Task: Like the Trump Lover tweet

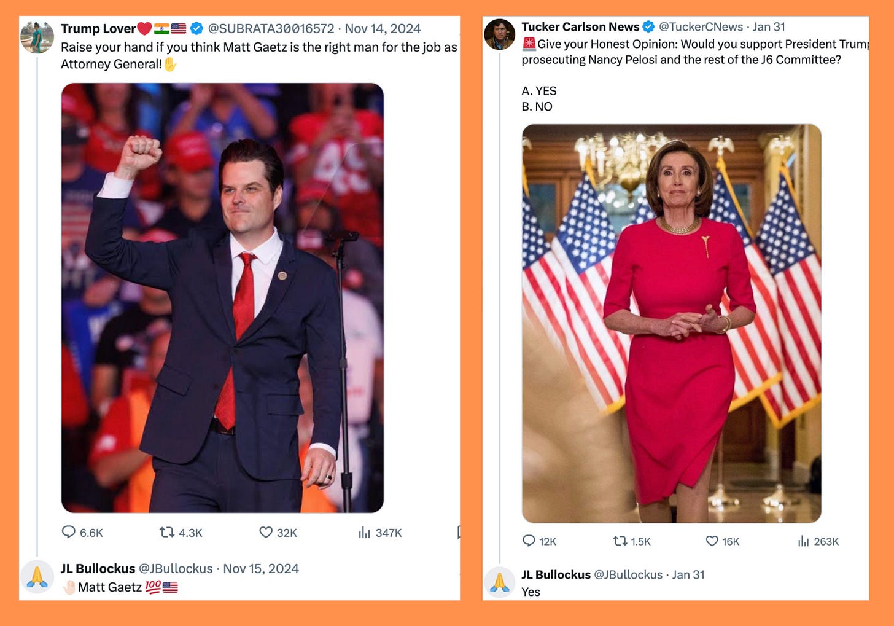Action: coord(278,533)
